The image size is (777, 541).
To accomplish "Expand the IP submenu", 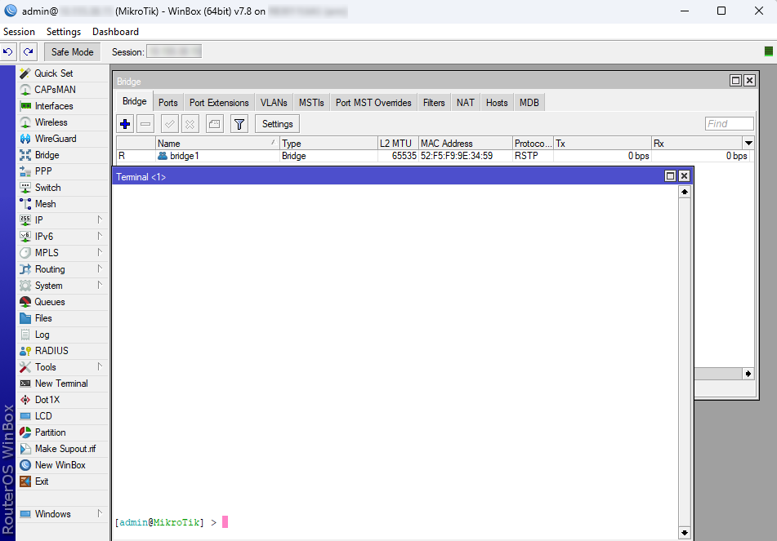I will [x=38, y=220].
